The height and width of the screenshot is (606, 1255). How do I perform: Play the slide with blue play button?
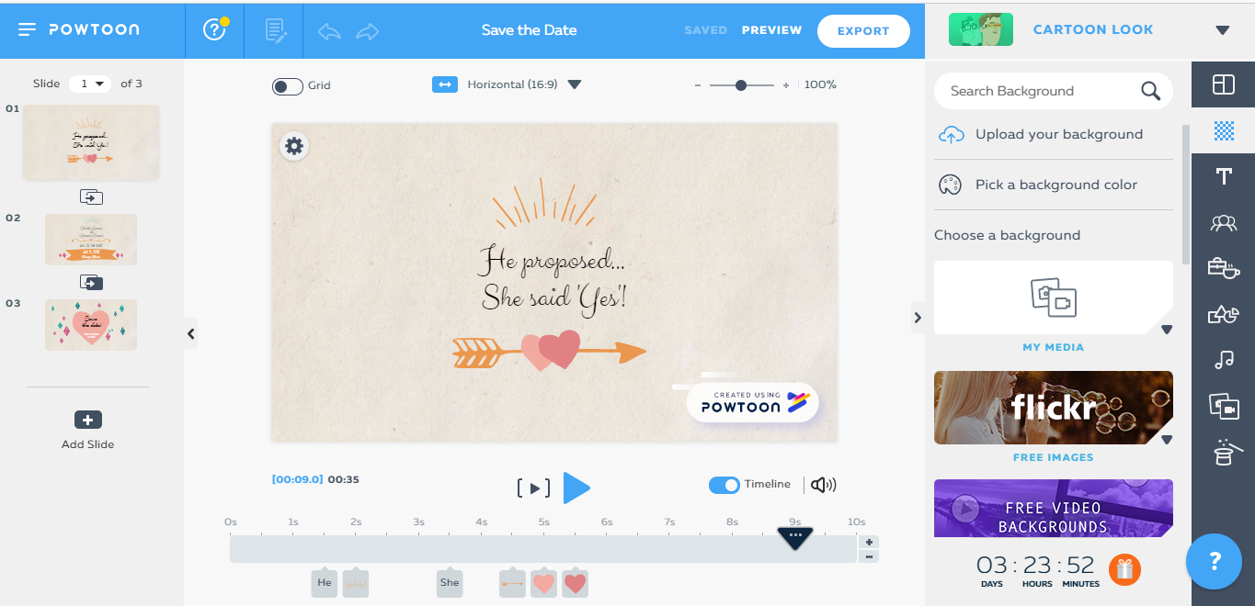pyautogui.click(x=576, y=488)
